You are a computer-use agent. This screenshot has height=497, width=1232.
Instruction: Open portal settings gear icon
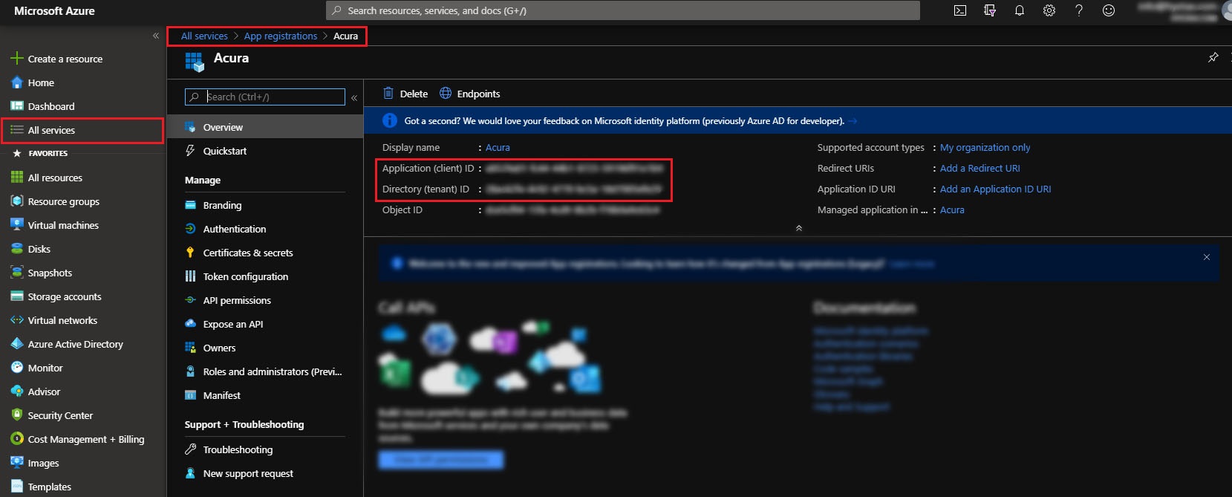(x=1049, y=10)
